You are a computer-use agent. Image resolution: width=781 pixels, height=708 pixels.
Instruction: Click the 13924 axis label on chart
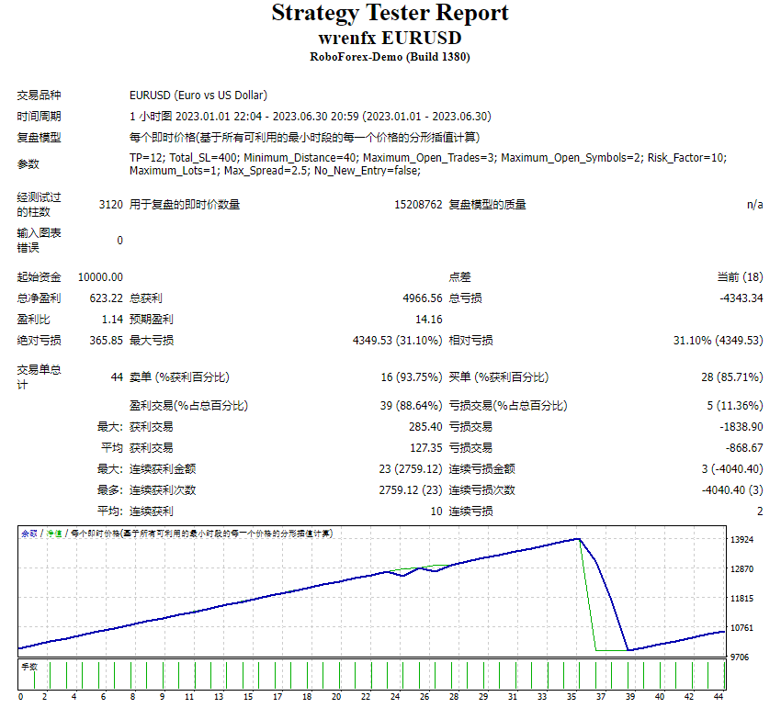741,540
